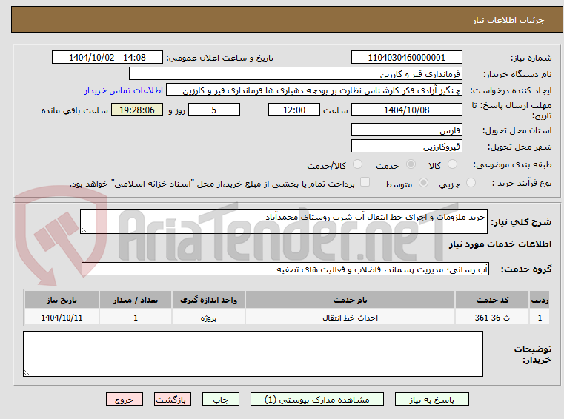Click the resize handle of the description textarea
Image resolution: width=564 pixels, height=419 pixels.
click(x=84, y=230)
